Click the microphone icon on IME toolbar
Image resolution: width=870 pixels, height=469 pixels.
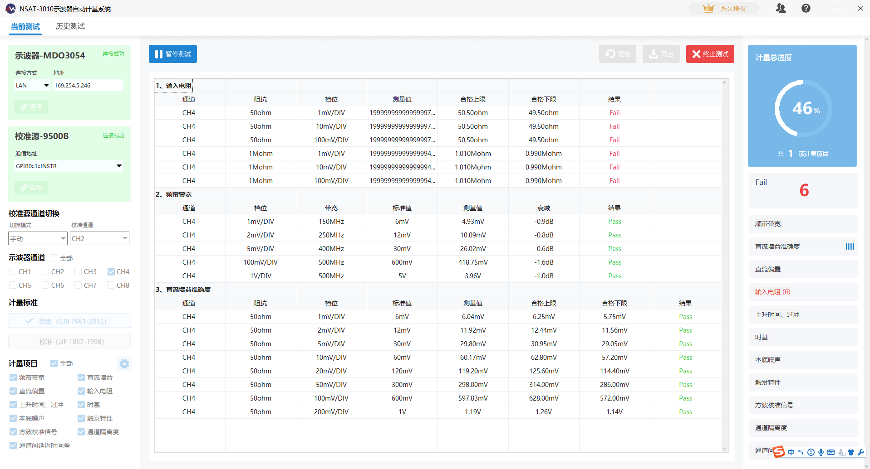[x=821, y=452]
